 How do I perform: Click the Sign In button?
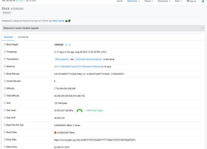point(191,1)
